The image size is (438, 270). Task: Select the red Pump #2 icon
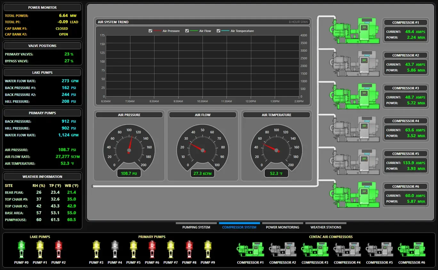coord(58,249)
